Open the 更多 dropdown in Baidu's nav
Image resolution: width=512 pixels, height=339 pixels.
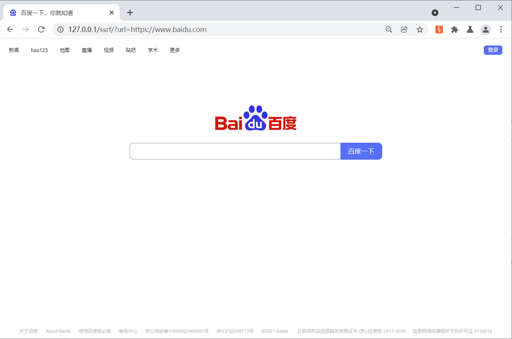pyautogui.click(x=174, y=50)
